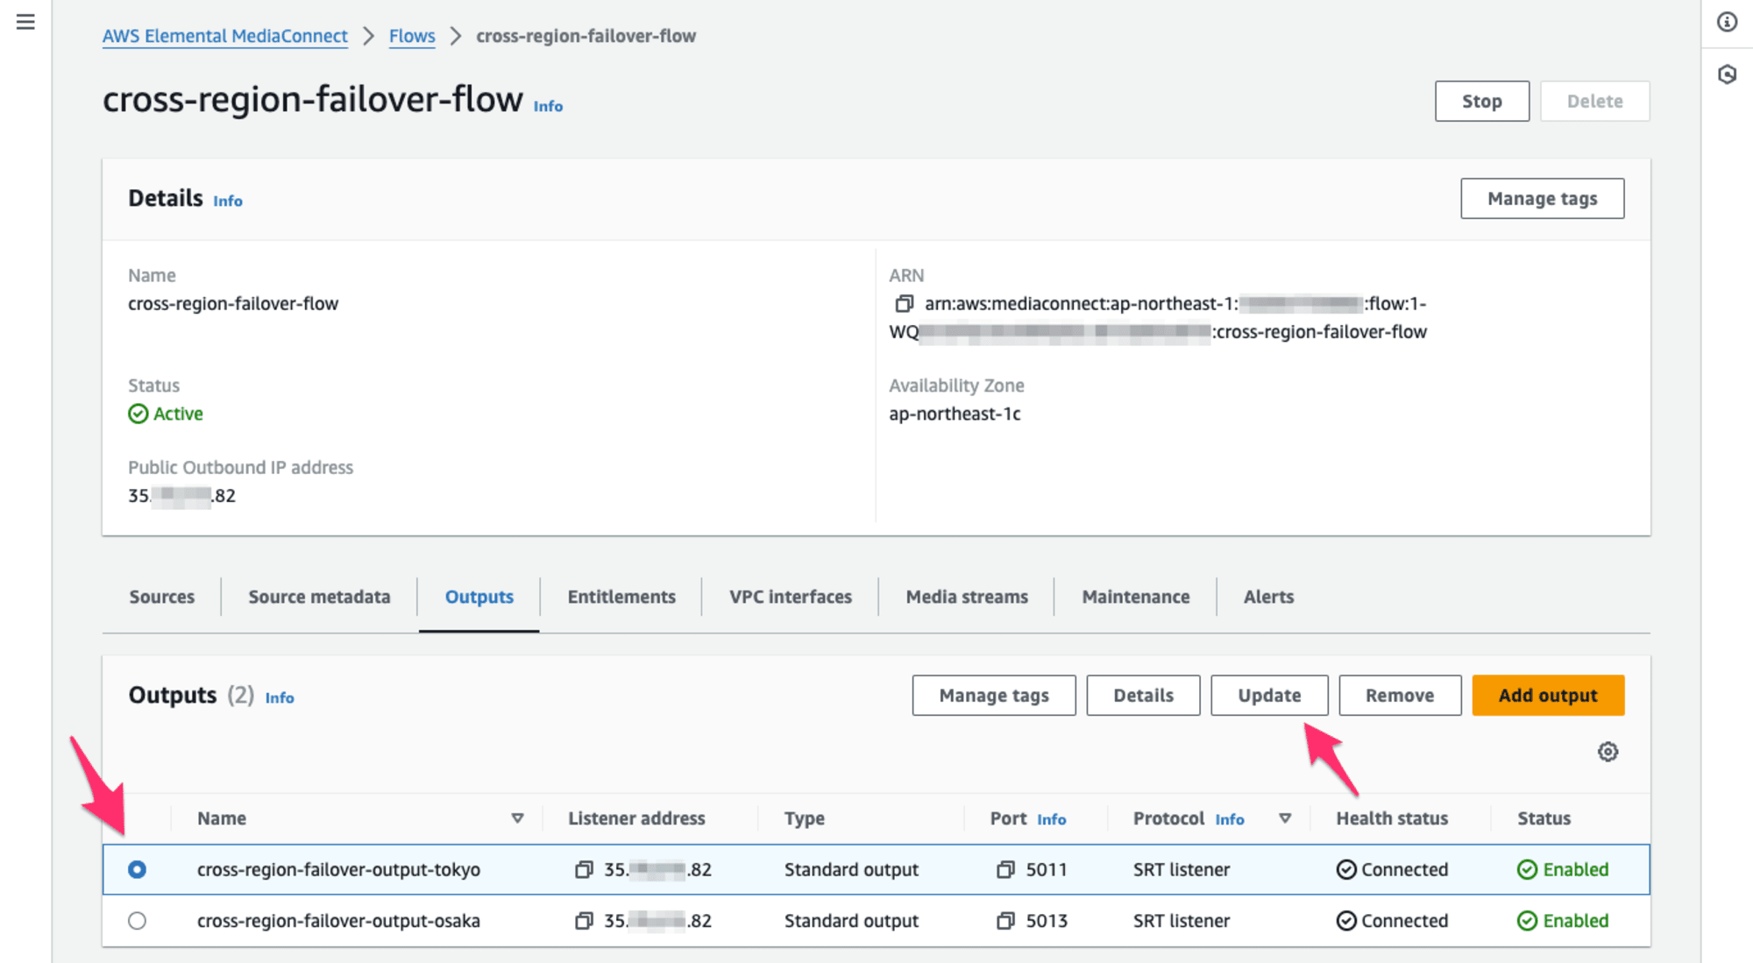Click the Listener address column header
1753x963 pixels.
click(636, 818)
